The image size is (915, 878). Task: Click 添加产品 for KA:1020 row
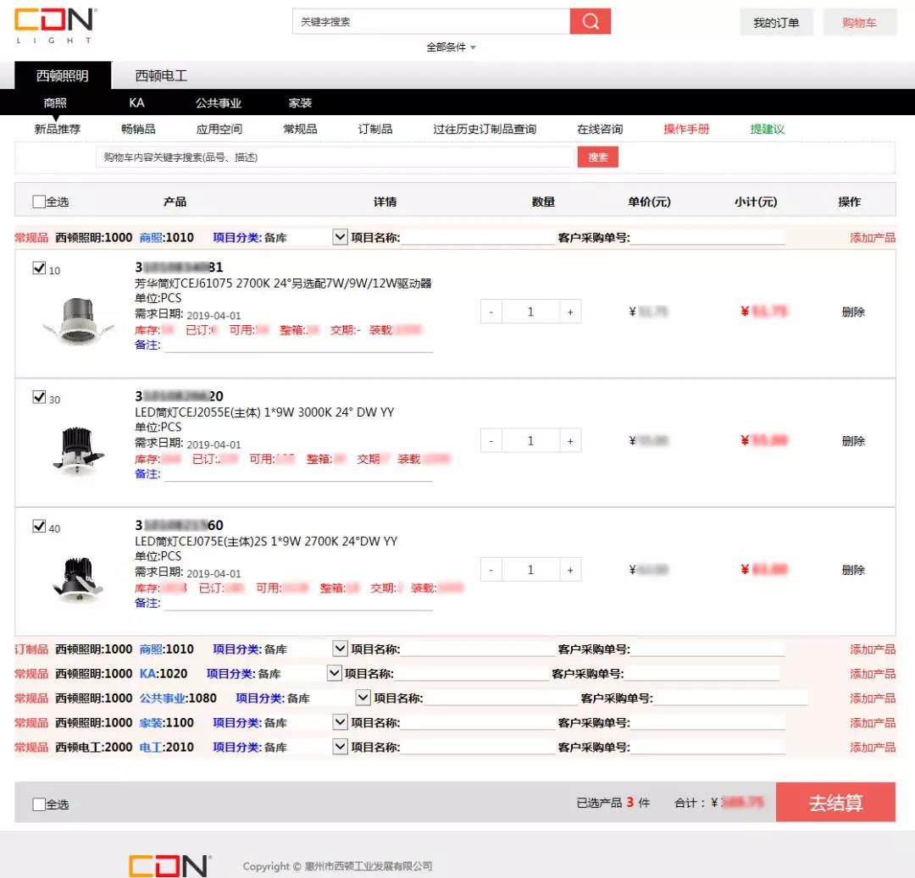pyautogui.click(x=873, y=673)
